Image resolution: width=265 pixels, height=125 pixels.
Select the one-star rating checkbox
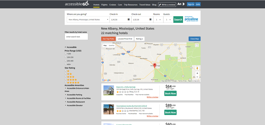click(x=65, y=71)
